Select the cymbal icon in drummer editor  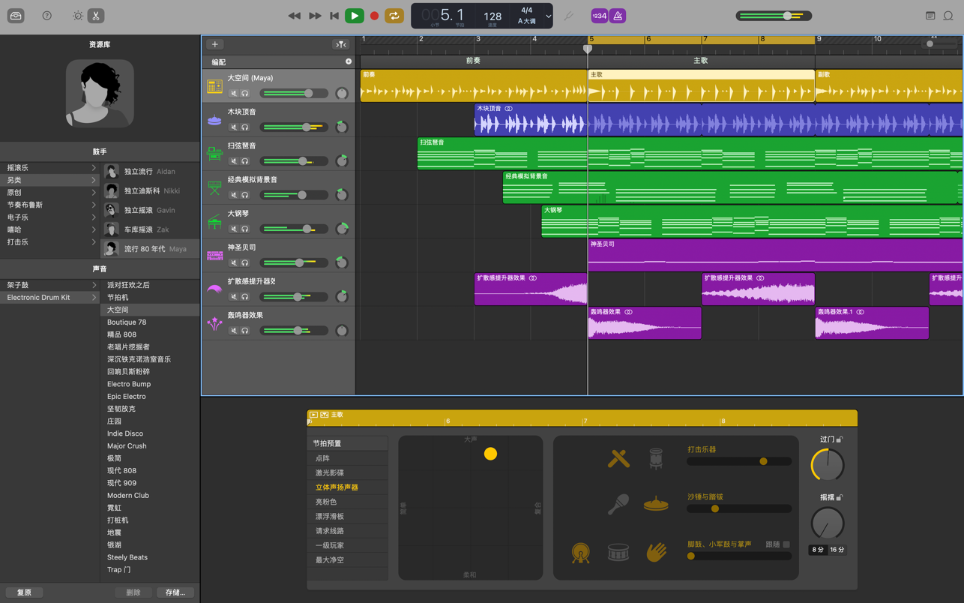656,505
